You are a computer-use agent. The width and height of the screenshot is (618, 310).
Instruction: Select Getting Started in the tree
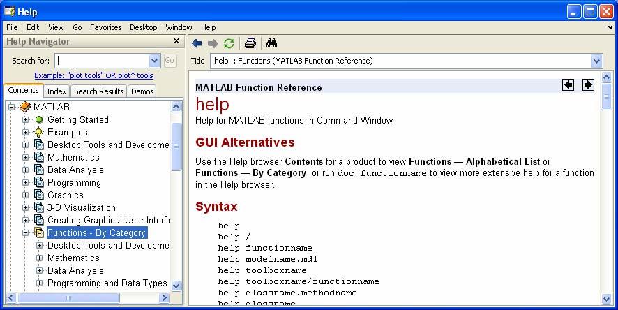(78, 119)
